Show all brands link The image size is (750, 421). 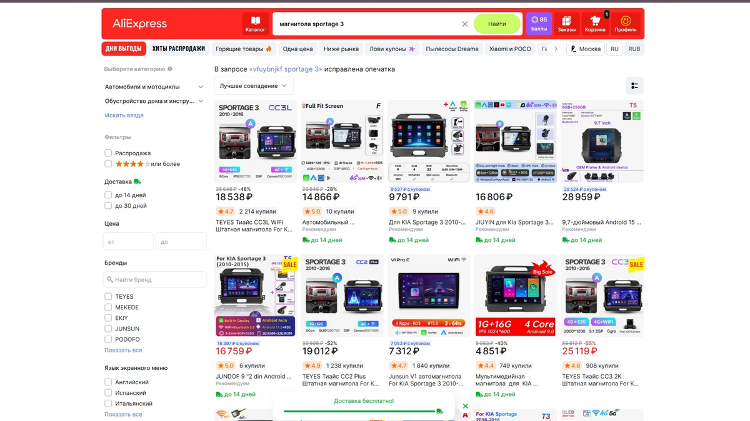pyautogui.click(x=123, y=350)
